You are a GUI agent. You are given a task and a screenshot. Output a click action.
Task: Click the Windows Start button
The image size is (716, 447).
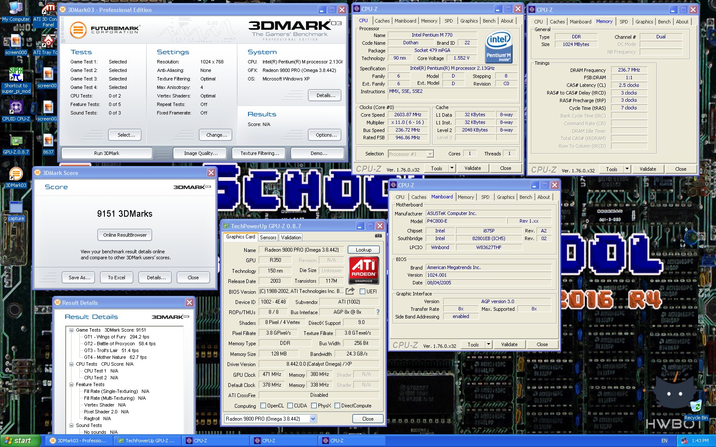[20, 441]
